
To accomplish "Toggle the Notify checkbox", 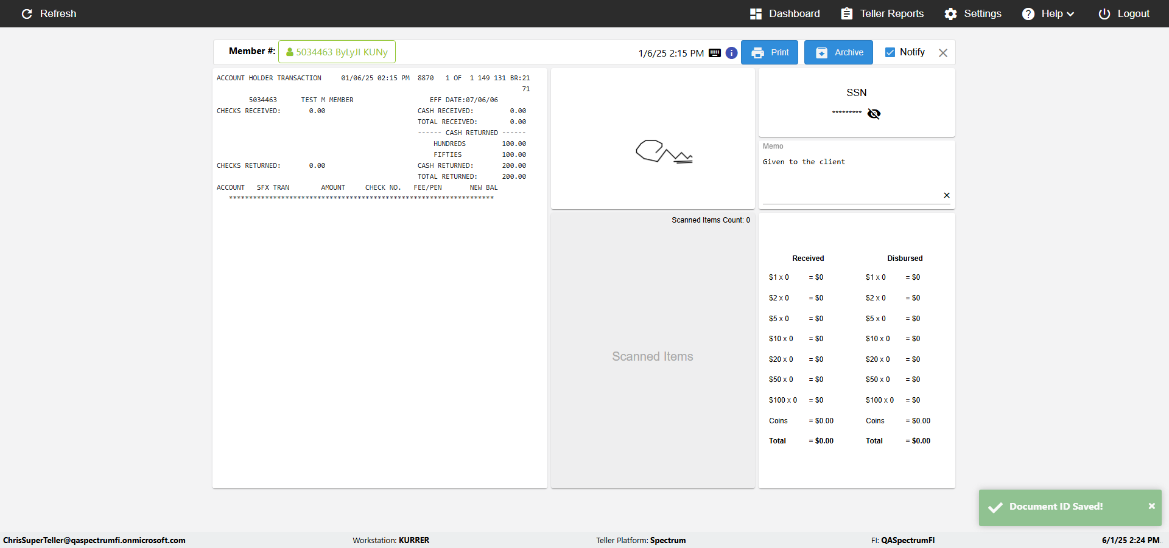I will (890, 52).
